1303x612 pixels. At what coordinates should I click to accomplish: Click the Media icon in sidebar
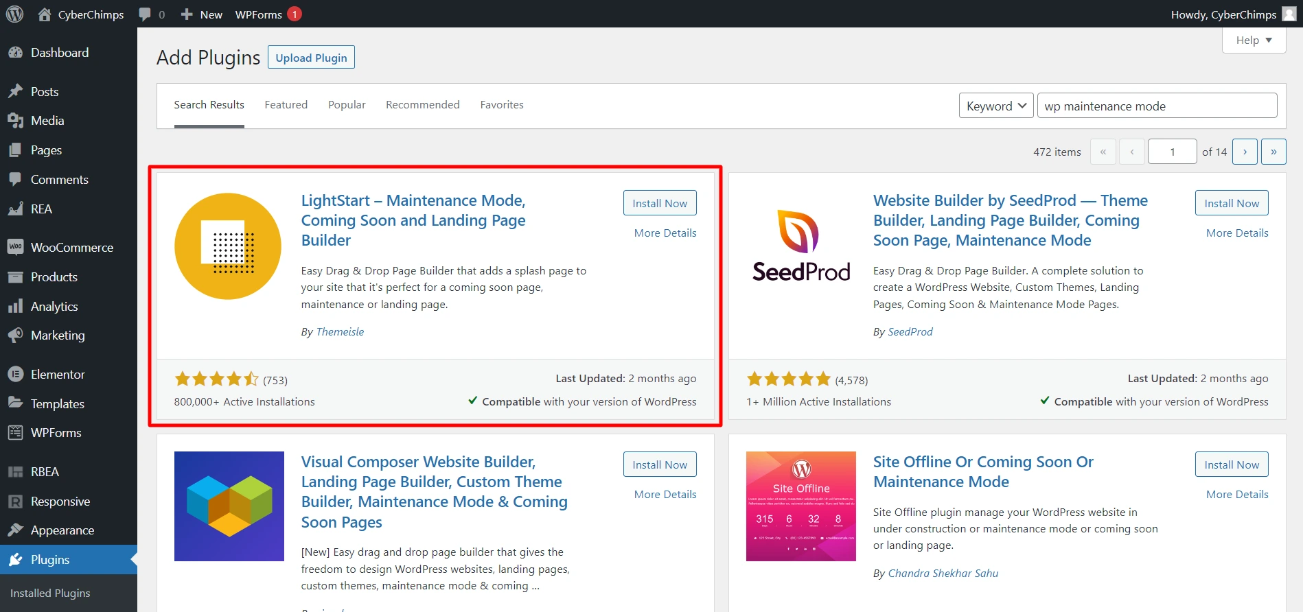coord(15,121)
